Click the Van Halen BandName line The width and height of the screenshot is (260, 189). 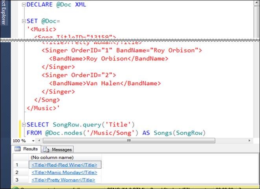(x=105, y=83)
